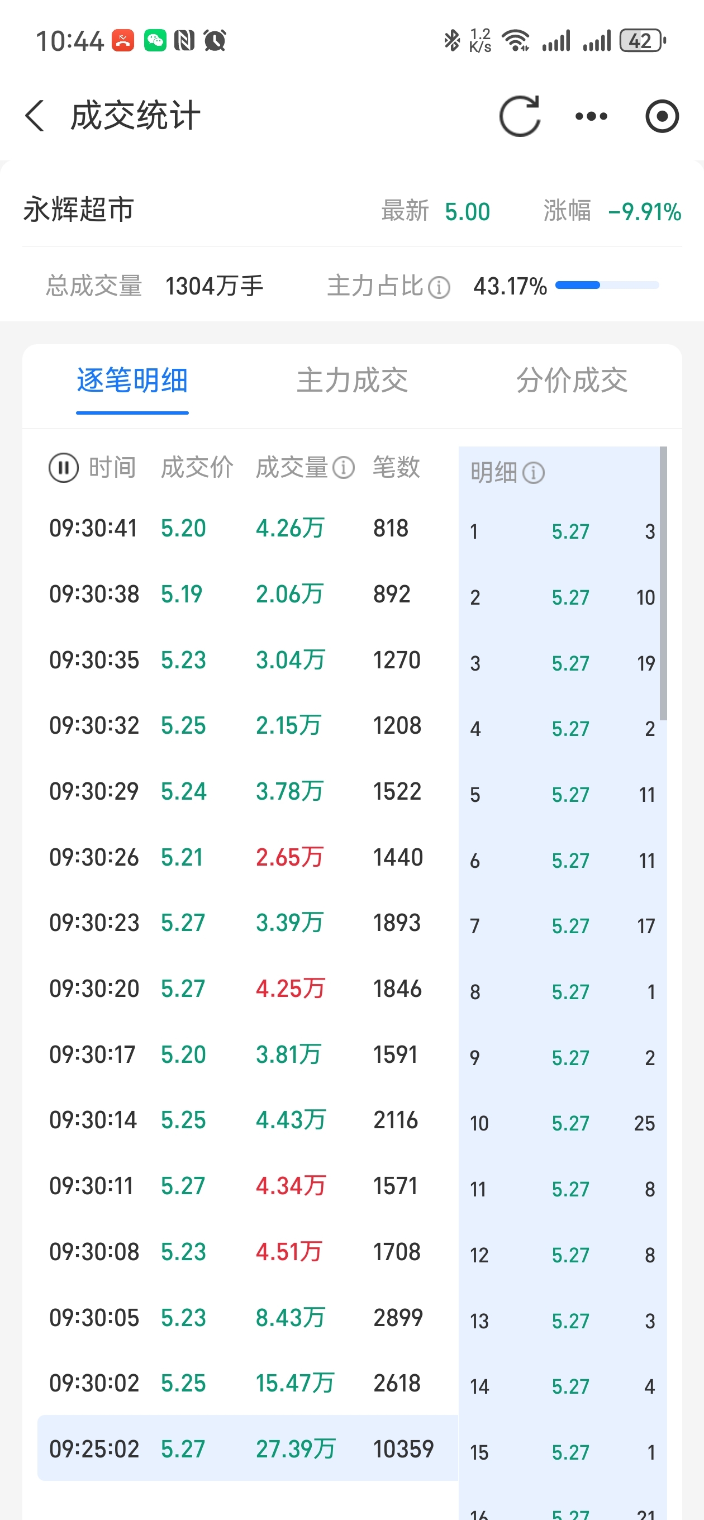Image resolution: width=704 pixels, height=1520 pixels.
Task: Switch to the 逐笔明细 tab
Action: click(x=132, y=380)
